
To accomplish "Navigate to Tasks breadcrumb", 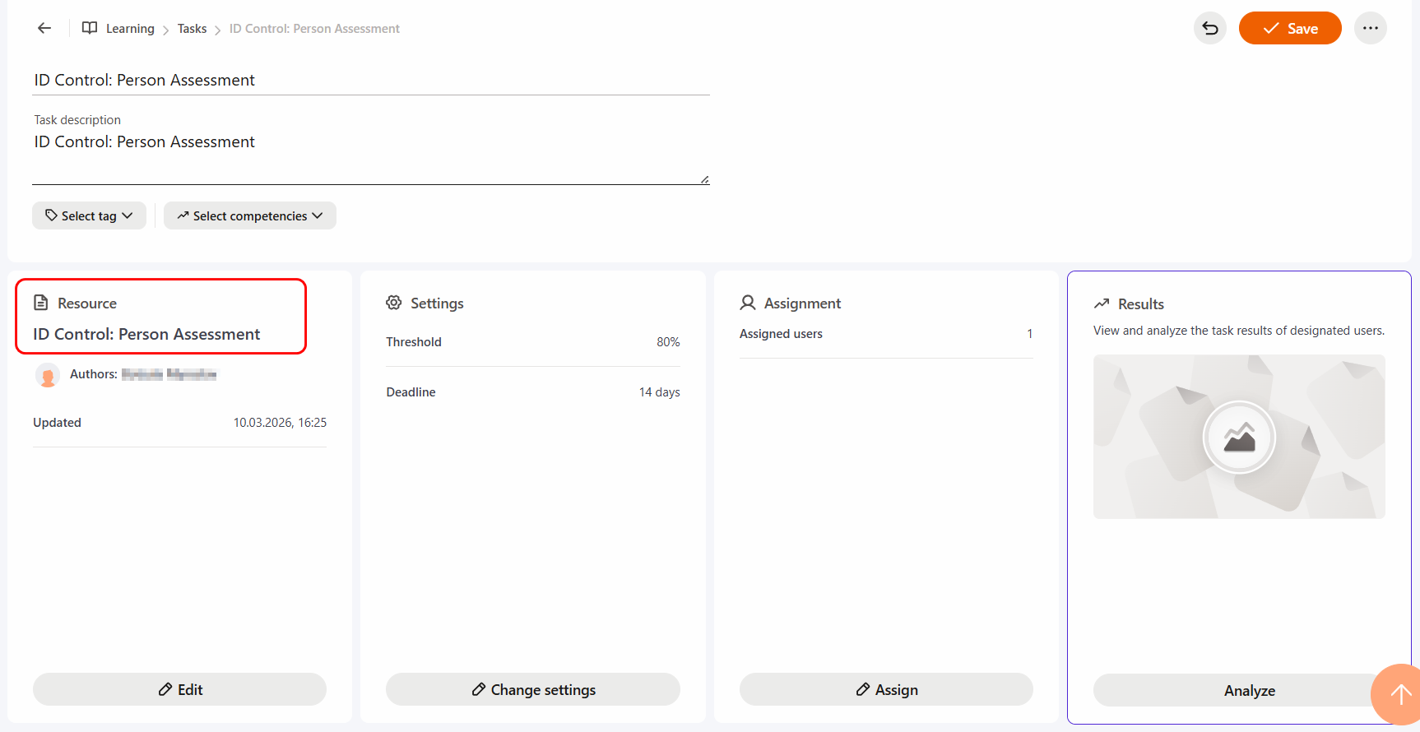I will (192, 29).
